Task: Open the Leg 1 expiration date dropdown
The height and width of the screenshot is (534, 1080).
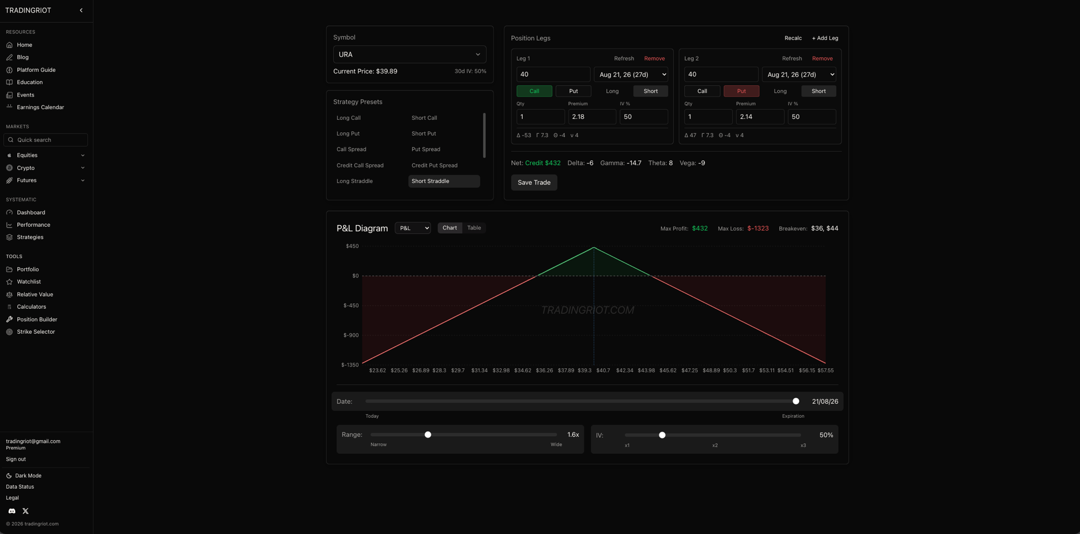Action: pyautogui.click(x=631, y=75)
